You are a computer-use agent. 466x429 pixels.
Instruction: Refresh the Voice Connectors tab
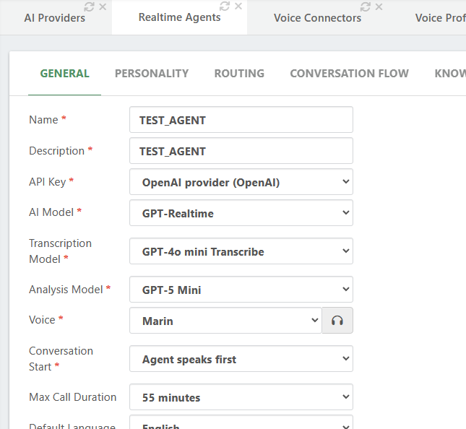366,6
